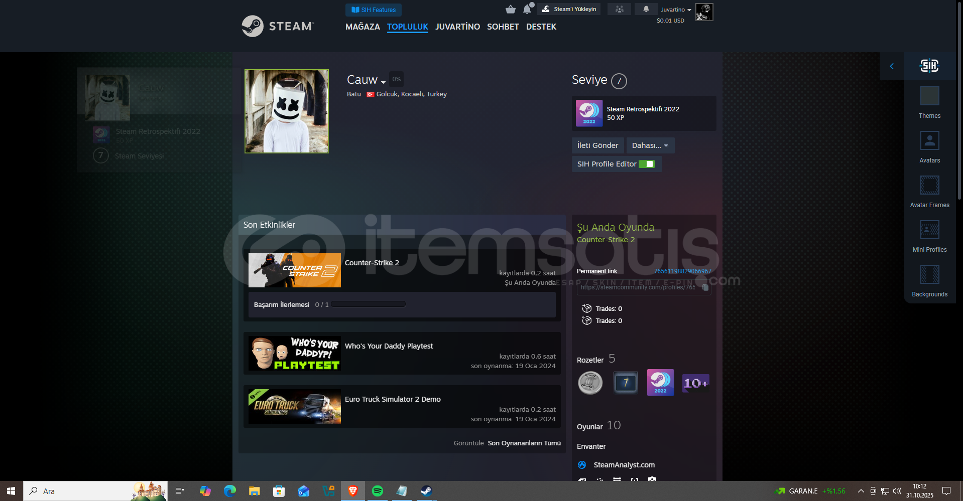Viewport: 963px width, 501px height.
Task: Open the Juvartino account dropdown
Action: 676,10
